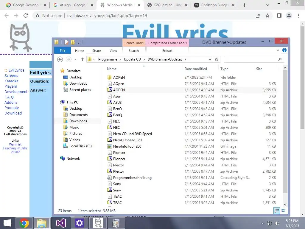Expand the arrow between Update CD and DVD Brenner-Updates
Screen dimensions: 305x229
[144, 59]
